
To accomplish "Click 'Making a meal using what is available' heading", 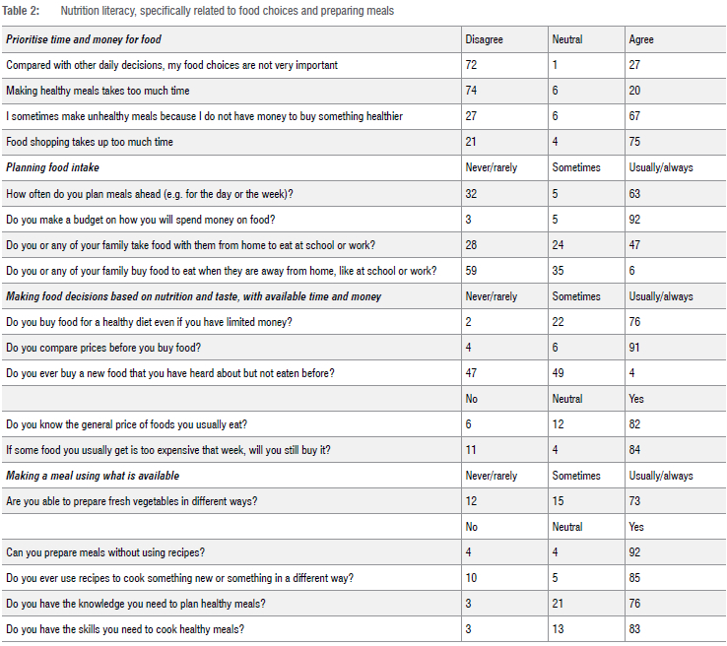I will 93,476.
